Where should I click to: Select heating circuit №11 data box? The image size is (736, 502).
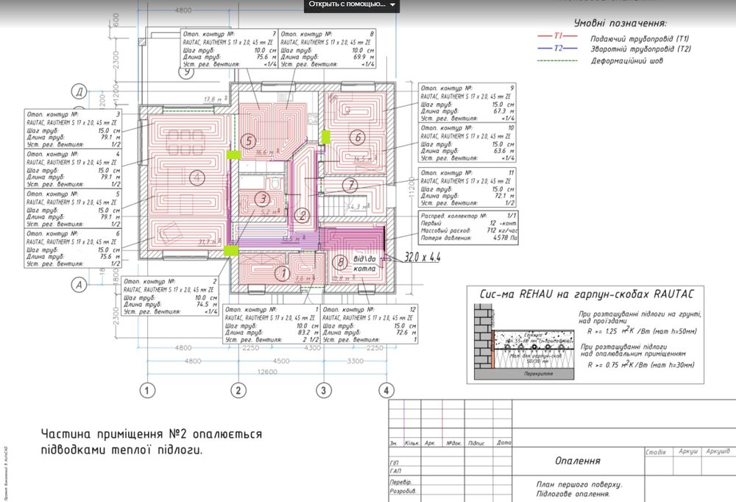[x=467, y=188]
